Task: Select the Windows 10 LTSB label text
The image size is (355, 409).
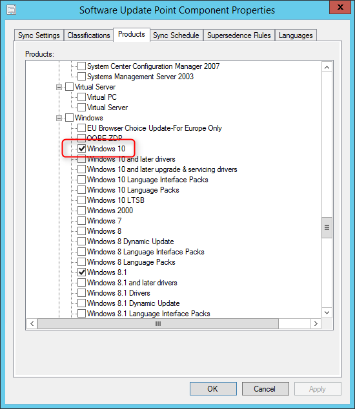Action: (116, 200)
